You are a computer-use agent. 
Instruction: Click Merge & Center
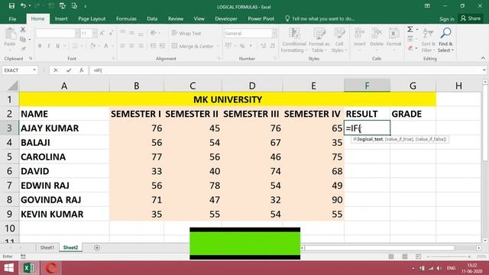193,46
